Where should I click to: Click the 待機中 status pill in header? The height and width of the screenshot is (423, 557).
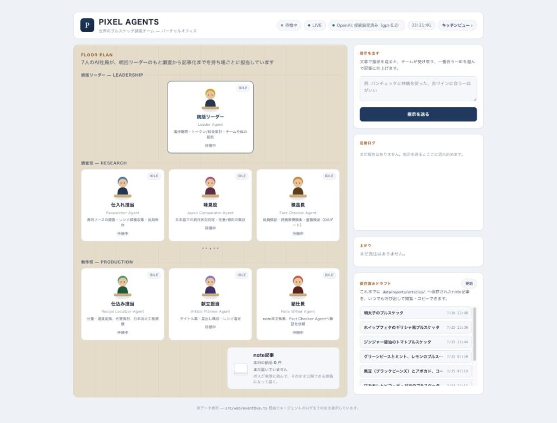point(289,25)
